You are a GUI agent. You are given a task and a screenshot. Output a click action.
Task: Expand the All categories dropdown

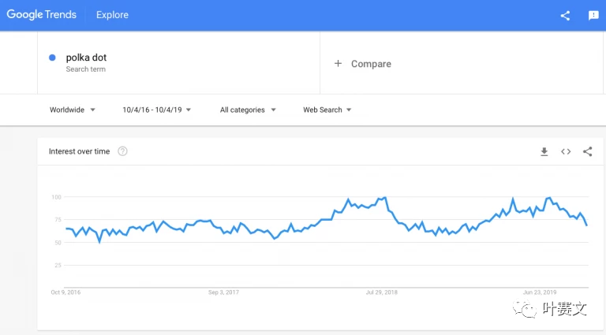(247, 110)
